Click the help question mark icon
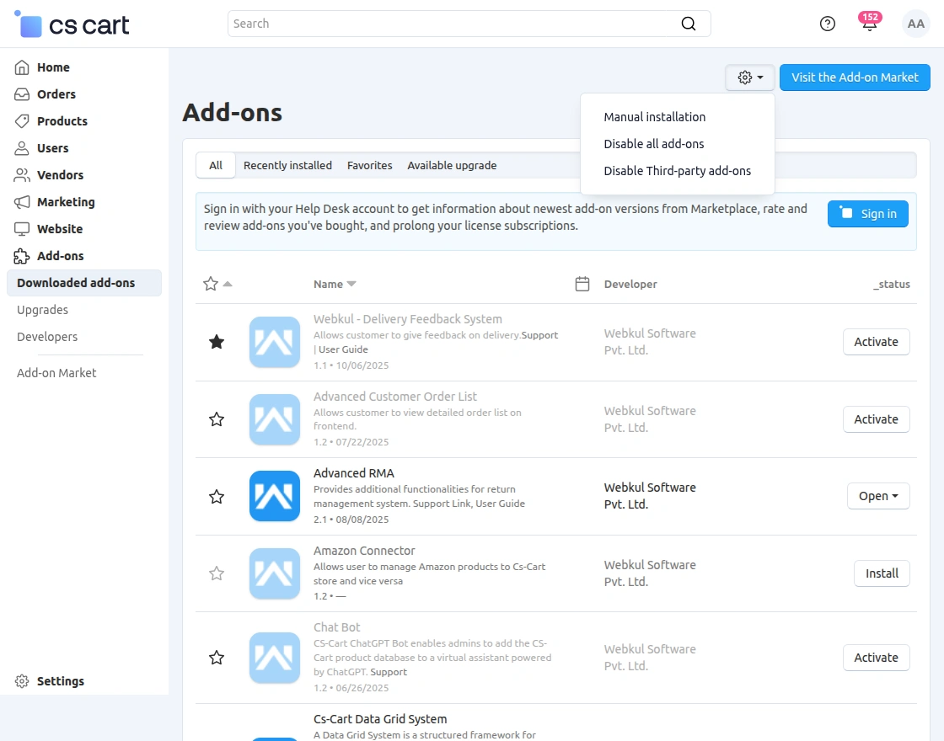This screenshot has width=944, height=741. point(828,24)
